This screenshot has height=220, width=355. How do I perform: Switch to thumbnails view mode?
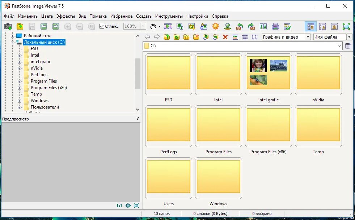pyautogui.click(x=235, y=37)
